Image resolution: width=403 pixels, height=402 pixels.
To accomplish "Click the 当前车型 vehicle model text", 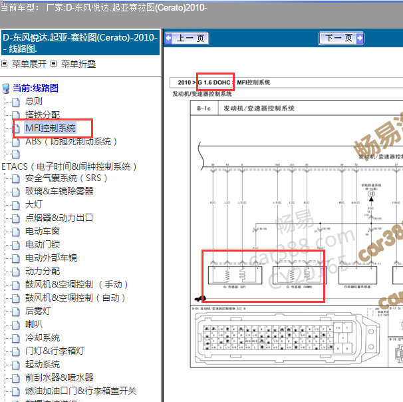I will 104,7.
